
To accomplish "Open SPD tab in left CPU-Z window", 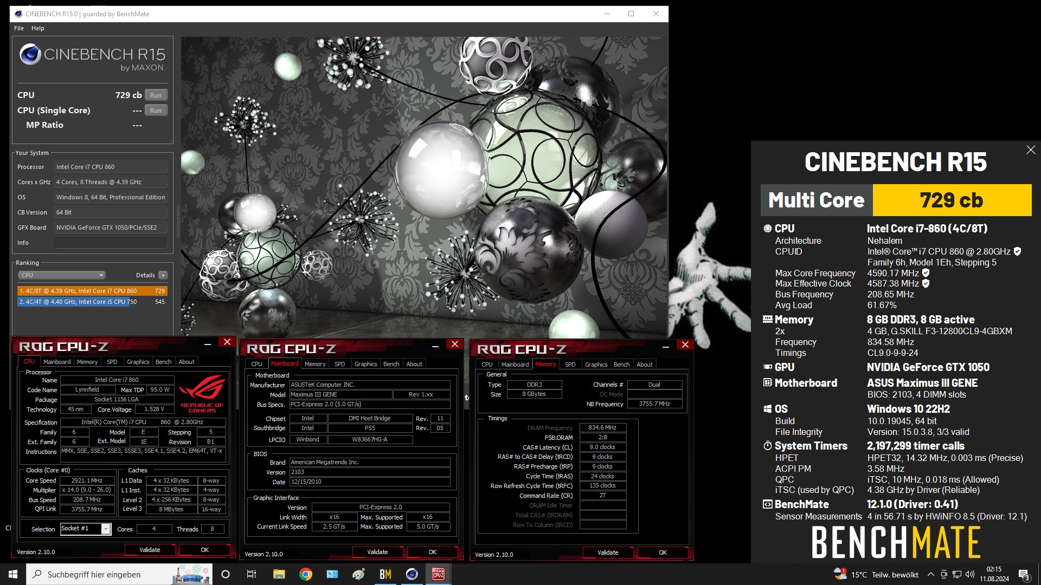I will point(112,362).
